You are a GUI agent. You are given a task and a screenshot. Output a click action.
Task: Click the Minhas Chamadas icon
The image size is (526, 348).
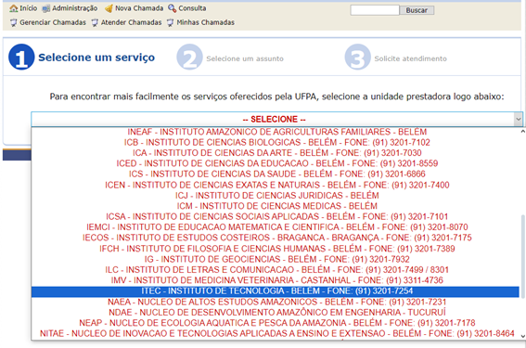(x=171, y=22)
